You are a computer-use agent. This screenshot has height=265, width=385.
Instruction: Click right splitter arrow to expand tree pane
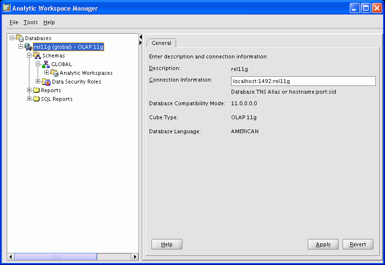pos(141,43)
